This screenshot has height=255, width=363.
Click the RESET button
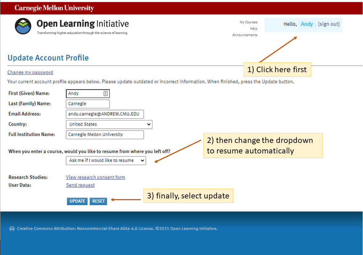98,201
